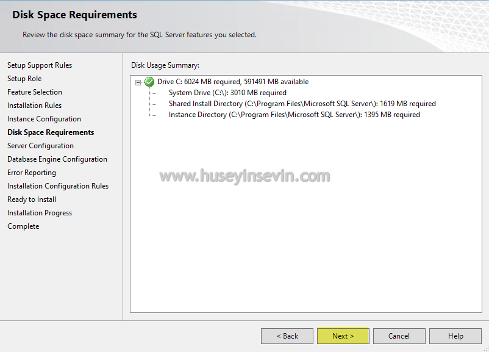The image size is (489, 352).
Task: Select the Installation Progress step
Action: pyautogui.click(x=40, y=213)
